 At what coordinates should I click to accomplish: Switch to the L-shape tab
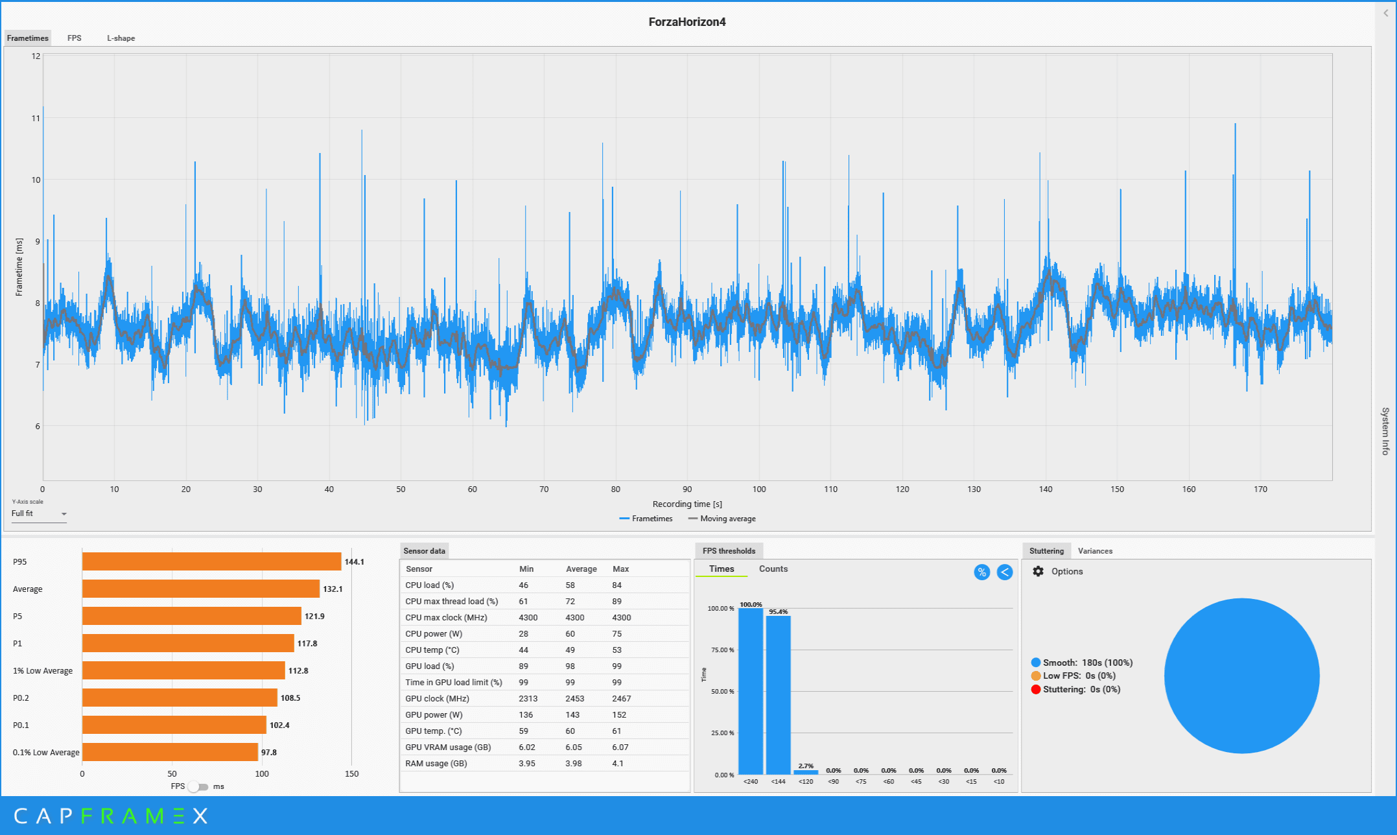coord(121,38)
